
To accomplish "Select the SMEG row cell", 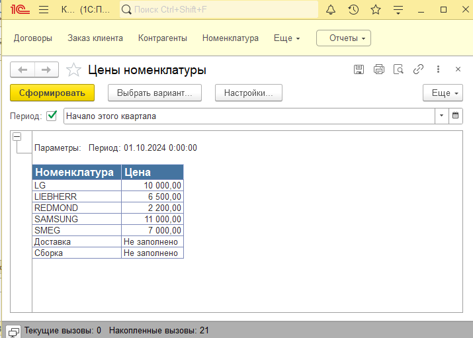I will point(77,230).
